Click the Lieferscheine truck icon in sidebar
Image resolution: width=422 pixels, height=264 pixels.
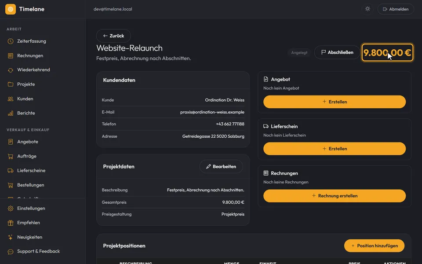click(x=11, y=171)
